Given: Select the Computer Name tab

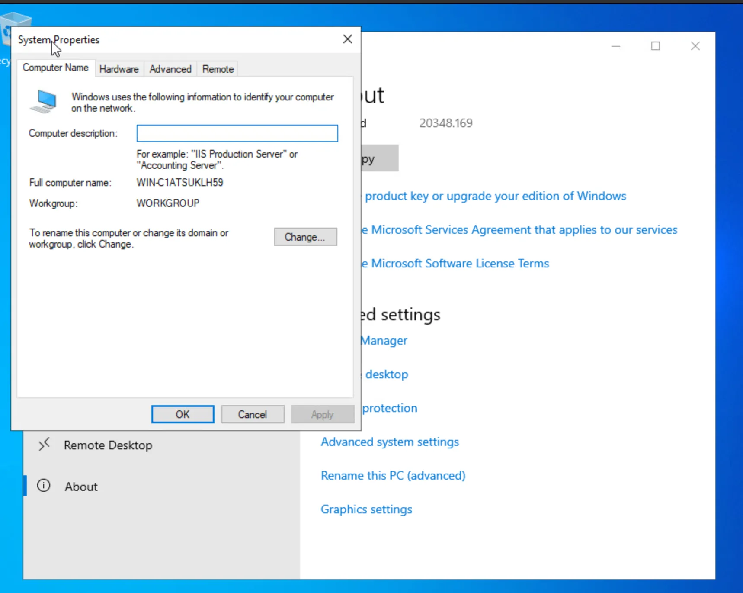Looking at the screenshot, I should [x=56, y=68].
